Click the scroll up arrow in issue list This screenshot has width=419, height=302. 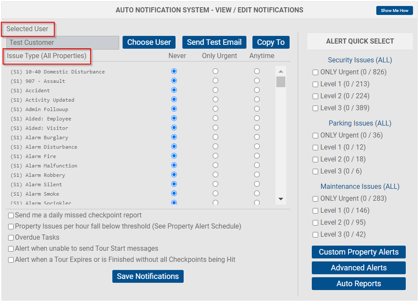tap(281, 71)
